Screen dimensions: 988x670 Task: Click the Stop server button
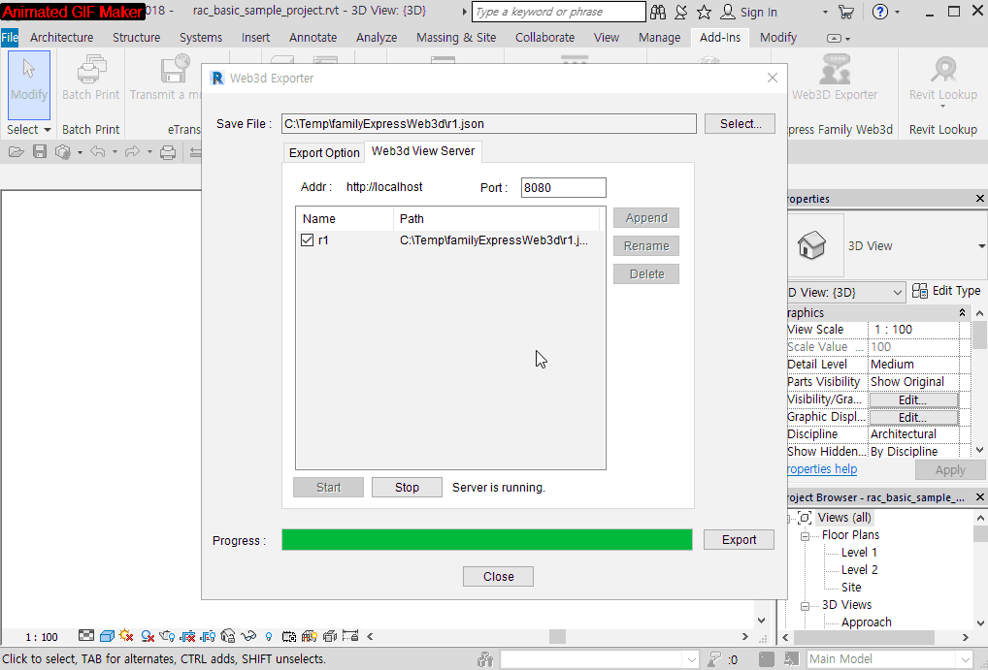(407, 488)
